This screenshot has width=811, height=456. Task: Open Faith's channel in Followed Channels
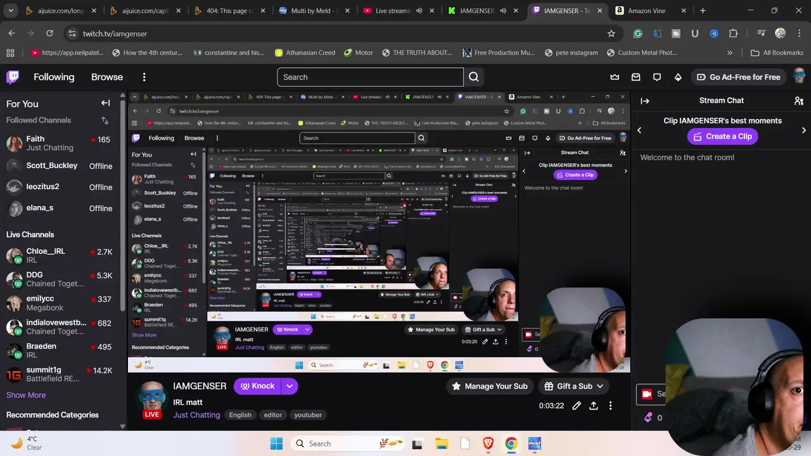point(59,143)
